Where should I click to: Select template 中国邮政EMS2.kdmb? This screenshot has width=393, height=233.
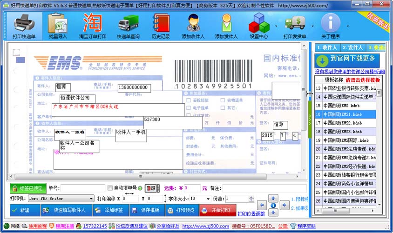[x=346, y=123]
